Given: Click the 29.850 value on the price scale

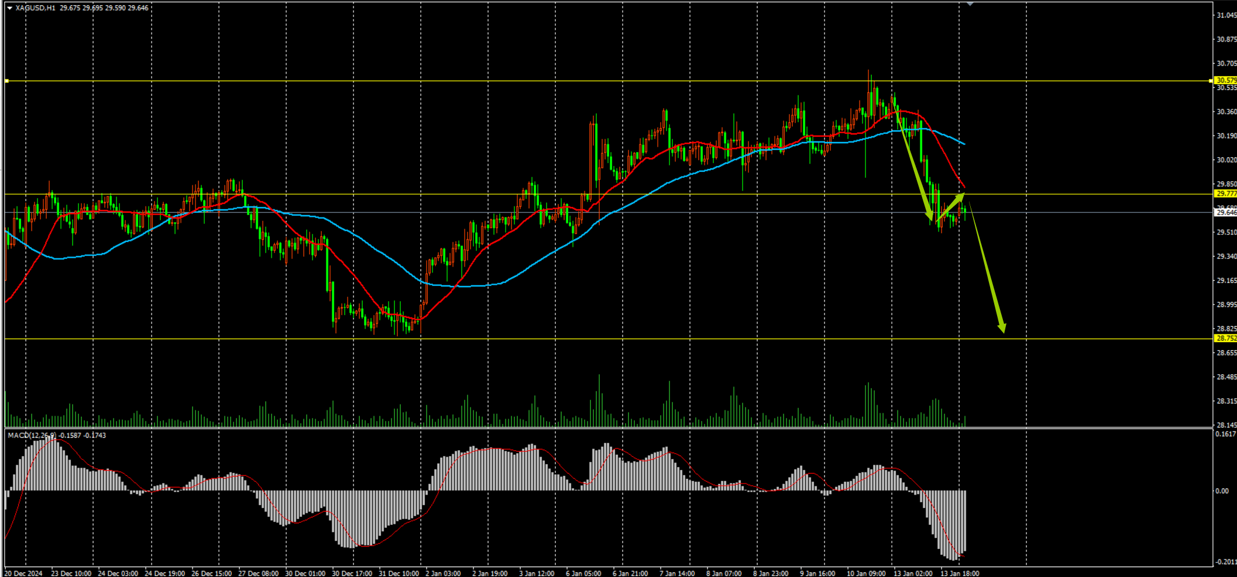Looking at the screenshot, I should pos(1226,184).
